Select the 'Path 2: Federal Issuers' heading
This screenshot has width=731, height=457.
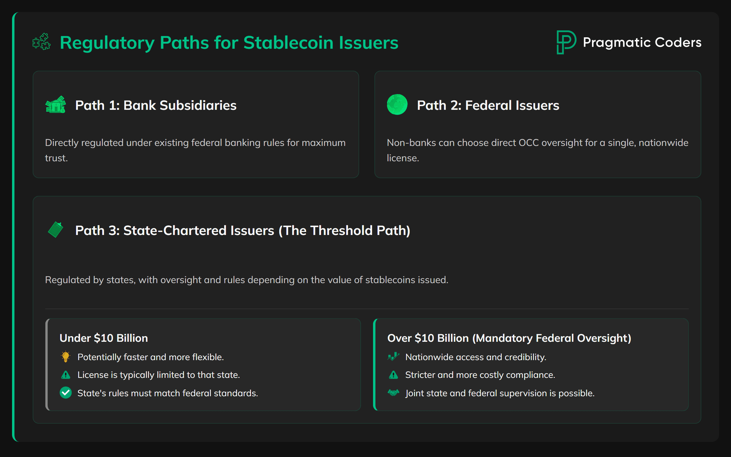pos(488,105)
